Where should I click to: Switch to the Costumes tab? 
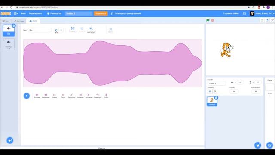(19, 21)
